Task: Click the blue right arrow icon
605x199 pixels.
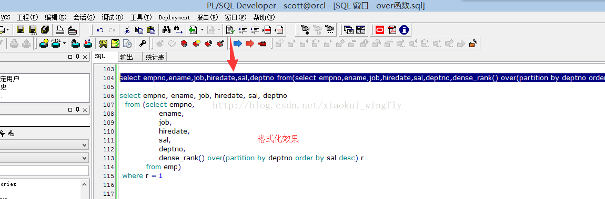Action: pyautogui.click(x=238, y=43)
